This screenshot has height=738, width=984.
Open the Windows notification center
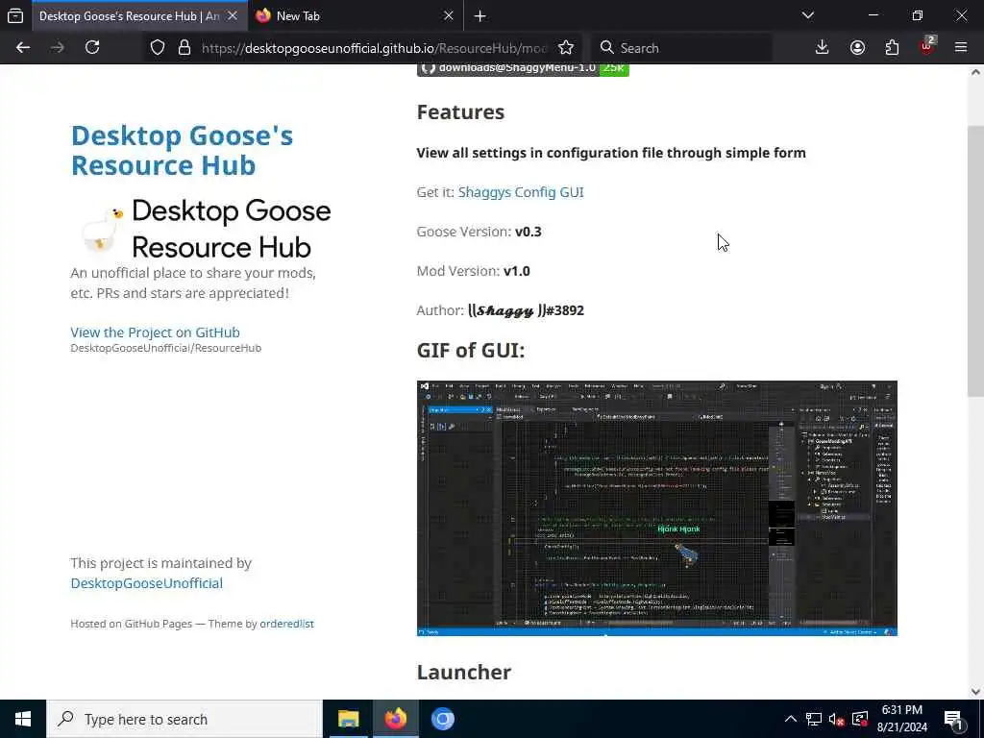(954, 719)
